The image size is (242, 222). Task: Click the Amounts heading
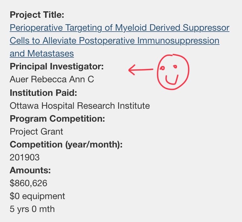(x=30, y=170)
